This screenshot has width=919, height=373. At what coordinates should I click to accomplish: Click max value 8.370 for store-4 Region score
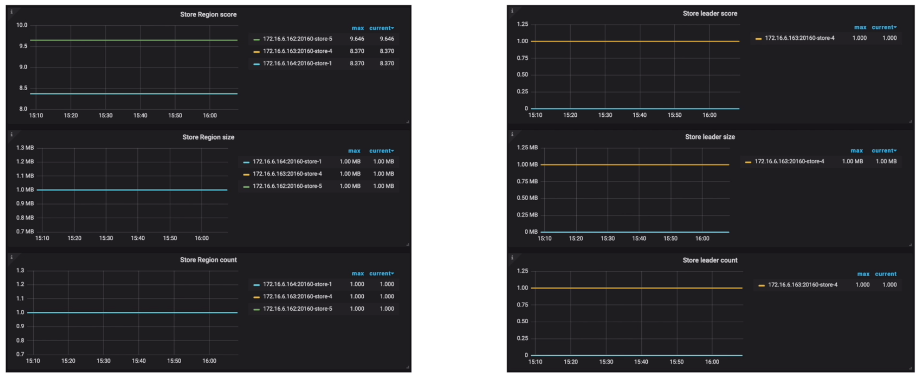tap(357, 51)
